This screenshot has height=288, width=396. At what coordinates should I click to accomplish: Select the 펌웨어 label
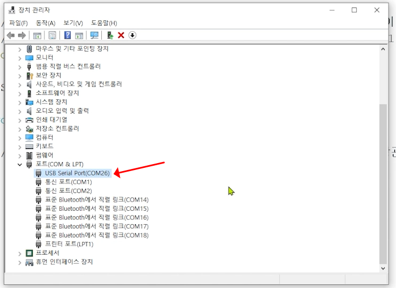click(44, 155)
